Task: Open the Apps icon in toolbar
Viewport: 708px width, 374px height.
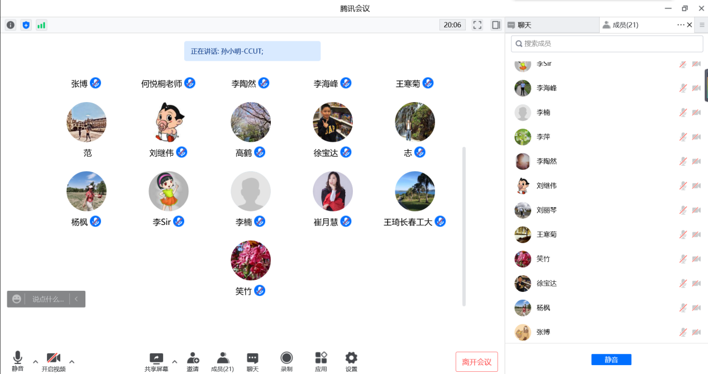Action: (x=320, y=361)
